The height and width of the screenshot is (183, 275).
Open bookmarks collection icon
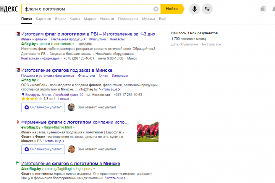pyautogui.click(x=263, y=9)
